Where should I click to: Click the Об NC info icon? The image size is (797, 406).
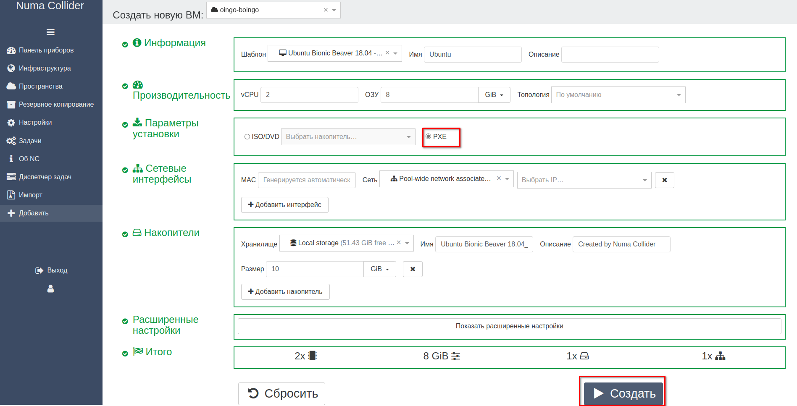pos(11,159)
